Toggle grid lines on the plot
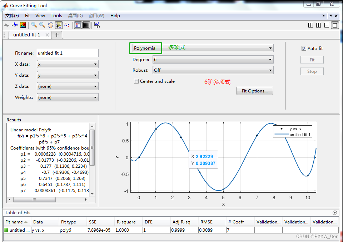This screenshot has width=343, height=242. click(86, 25)
